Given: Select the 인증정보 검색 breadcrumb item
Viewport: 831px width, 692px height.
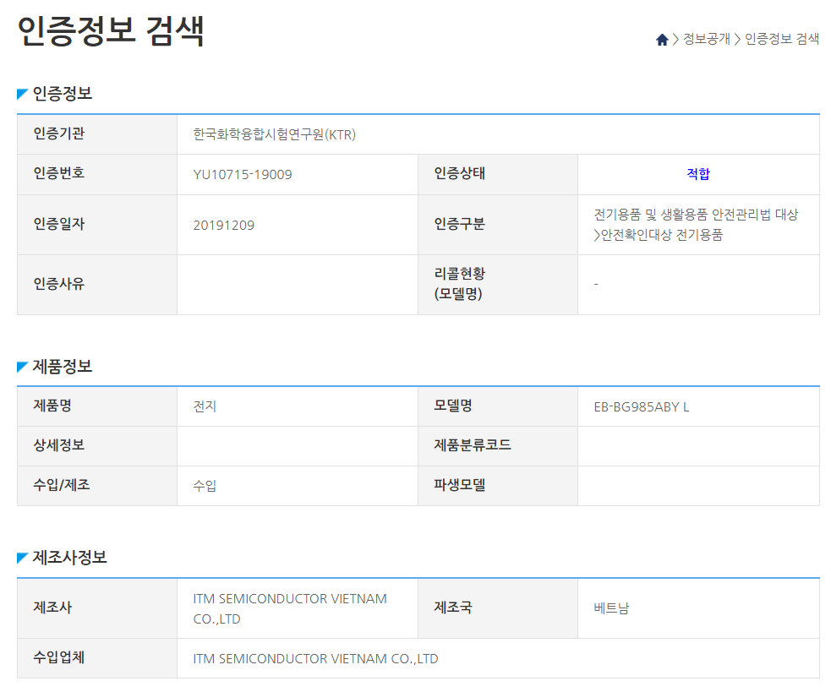Looking at the screenshot, I should 781,40.
